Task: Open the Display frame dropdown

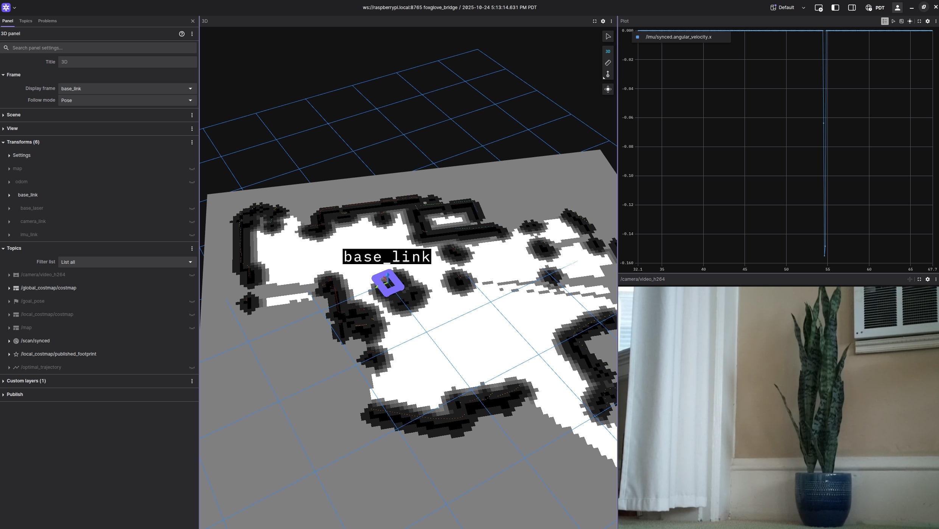Action: click(127, 88)
